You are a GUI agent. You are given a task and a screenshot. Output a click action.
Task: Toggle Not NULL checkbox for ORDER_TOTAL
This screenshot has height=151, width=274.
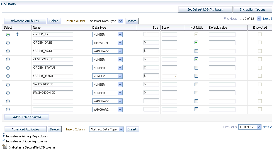pos(196,76)
